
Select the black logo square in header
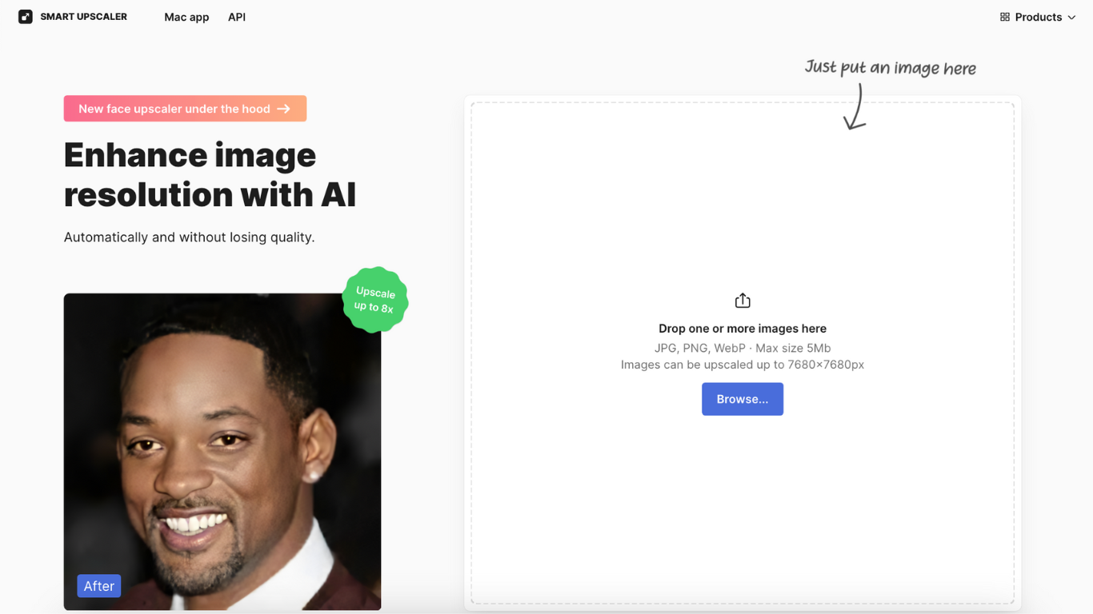click(x=25, y=16)
